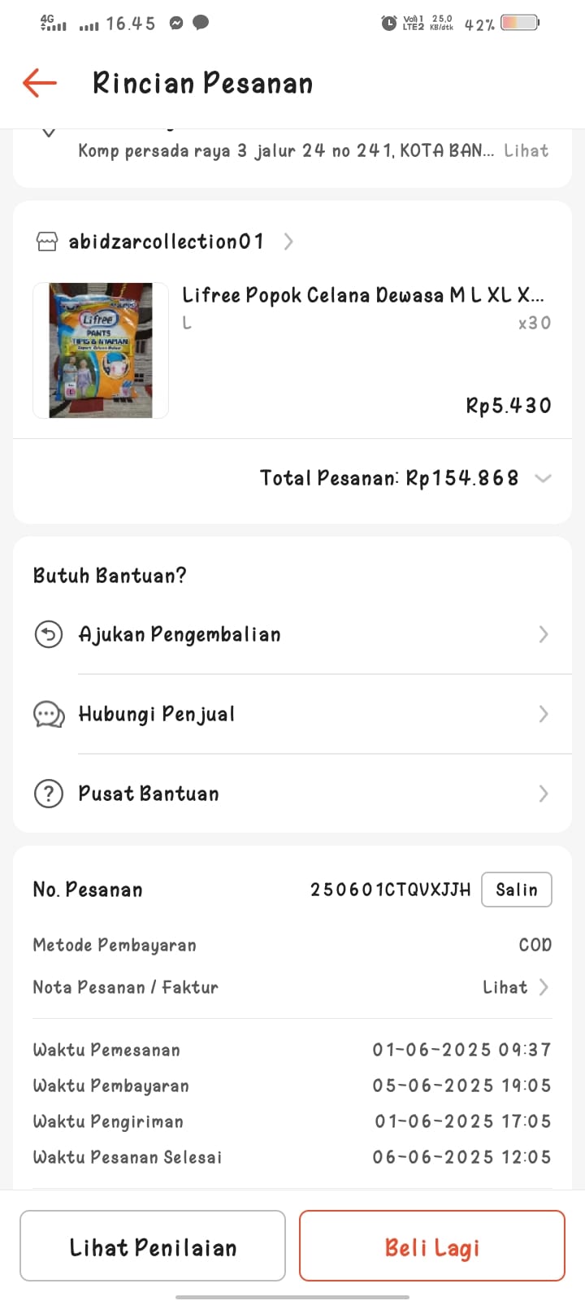The height and width of the screenshot is (1301, 585).
Task: Open invoice via Lihat chevron arrow
Action: point(544,987)
